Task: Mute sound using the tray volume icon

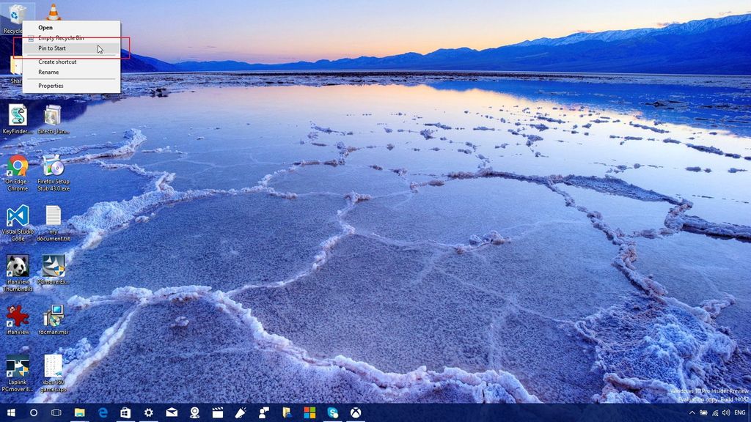Action: click(x=726, y=412)
